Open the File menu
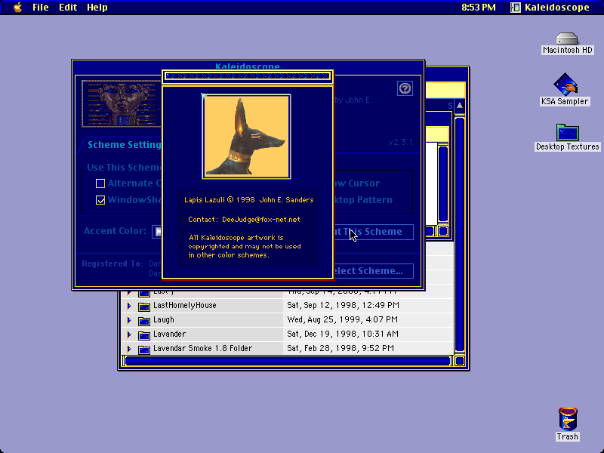 41,8
